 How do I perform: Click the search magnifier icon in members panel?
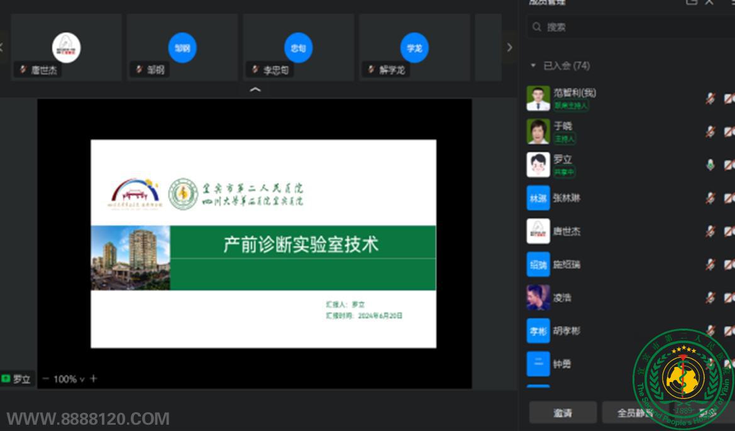(x=536, y=27)
